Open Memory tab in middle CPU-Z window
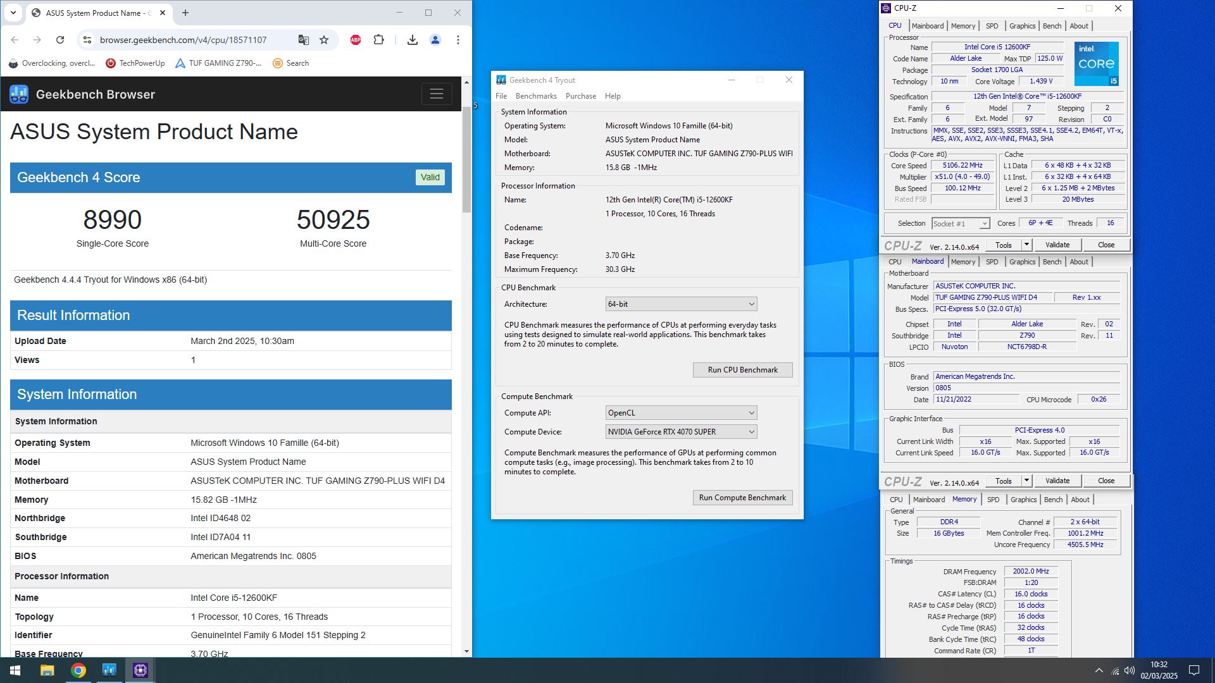The height and width of the screenshot is (683, 1215). (x=963, y=262)
